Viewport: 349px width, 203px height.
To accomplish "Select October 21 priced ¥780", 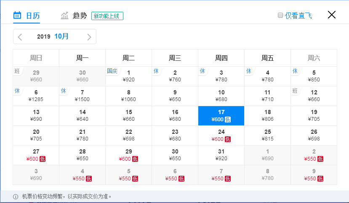I will click(x=83, y=135).
